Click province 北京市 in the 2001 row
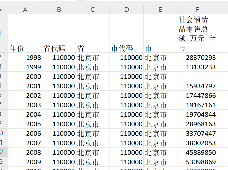The width and height of the screenshot is (228, 170). tap(93, 86)
